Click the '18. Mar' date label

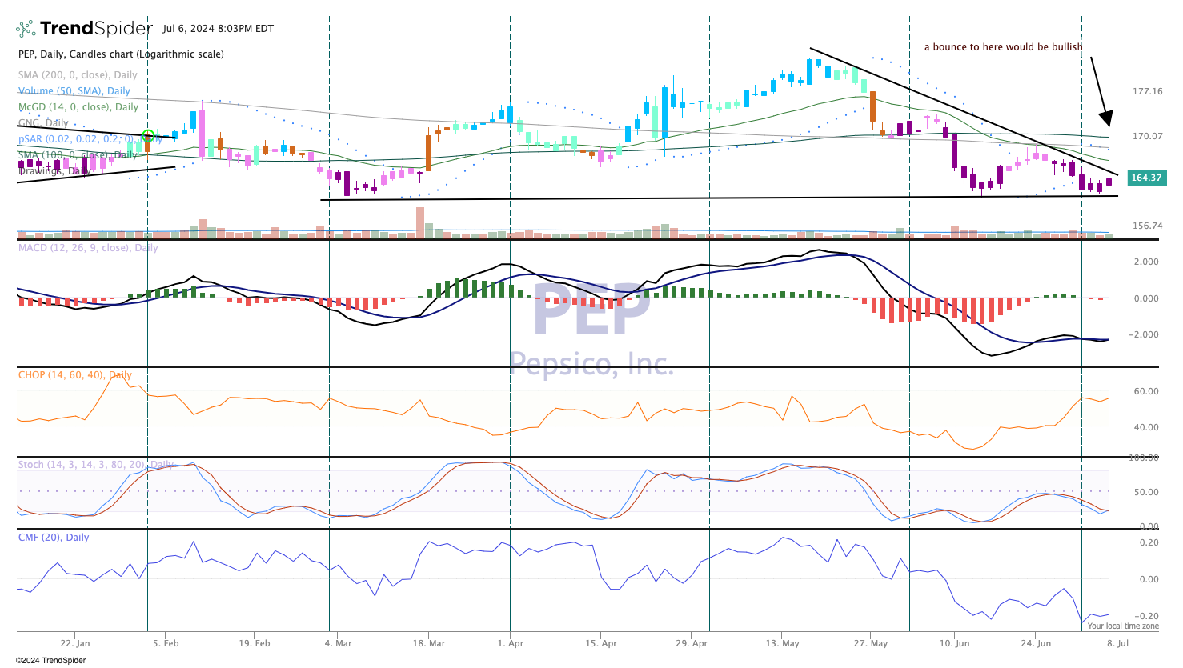pos(429,643)
